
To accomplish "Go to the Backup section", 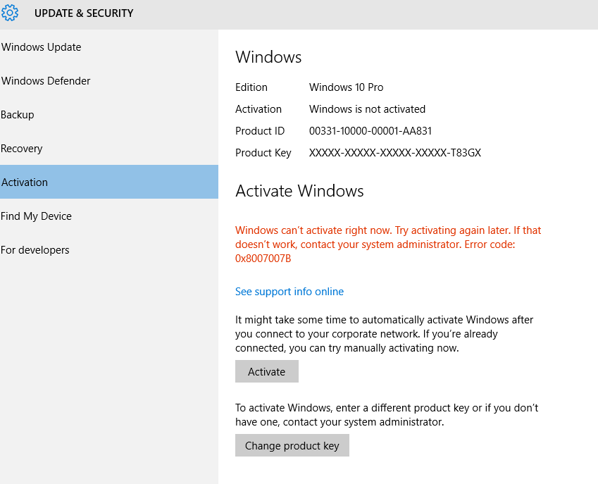I will click(x=109, y=114).
